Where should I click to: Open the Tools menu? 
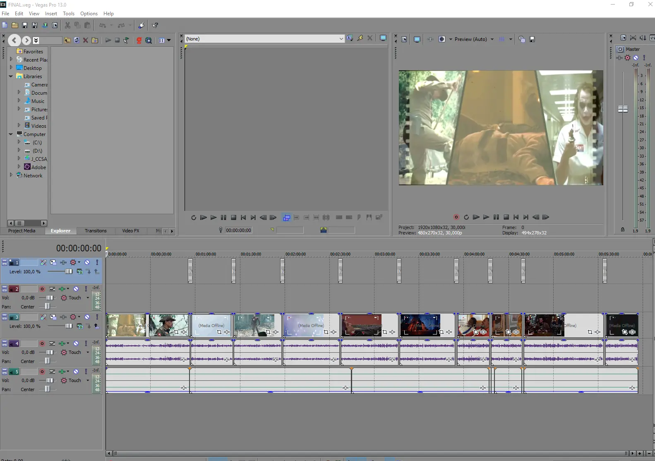[x=69, y=13]
